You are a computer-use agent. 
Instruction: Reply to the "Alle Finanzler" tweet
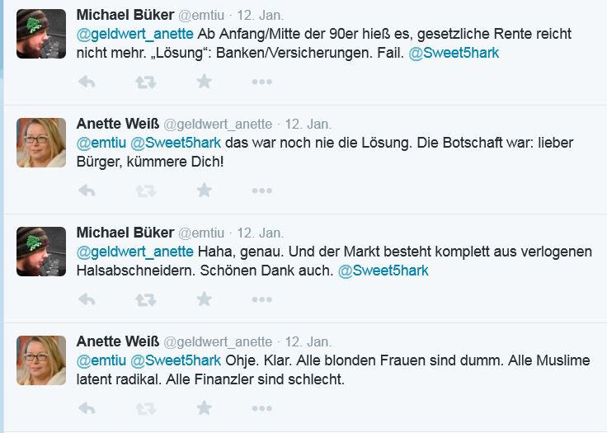coord(87,408)
